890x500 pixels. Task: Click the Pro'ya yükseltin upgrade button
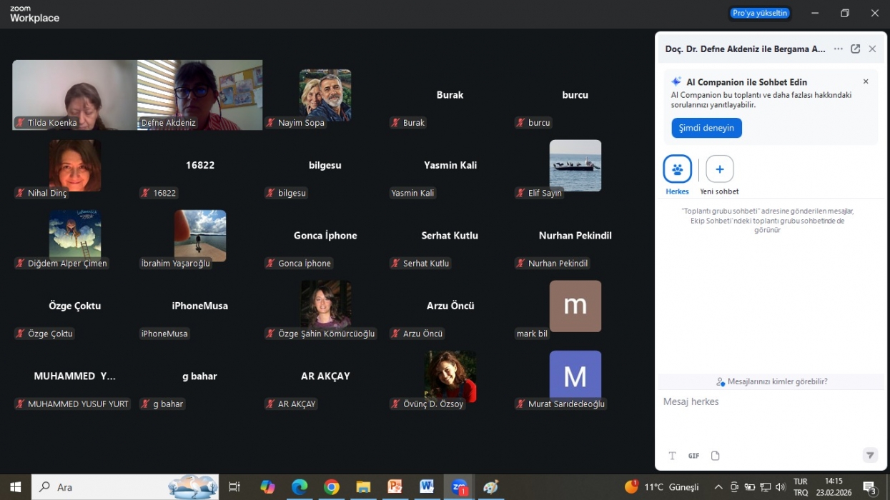(759, 13)
